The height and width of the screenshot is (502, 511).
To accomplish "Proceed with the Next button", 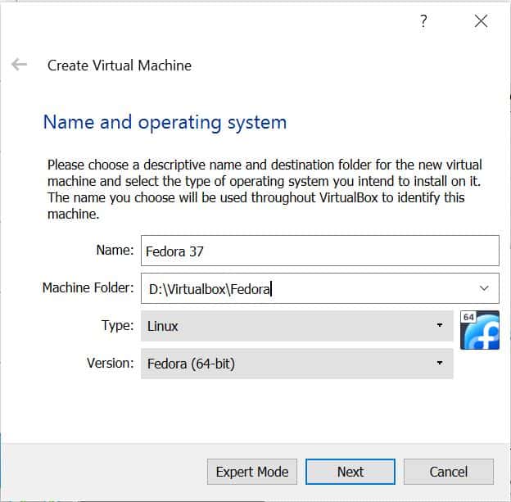I will 350,472.
